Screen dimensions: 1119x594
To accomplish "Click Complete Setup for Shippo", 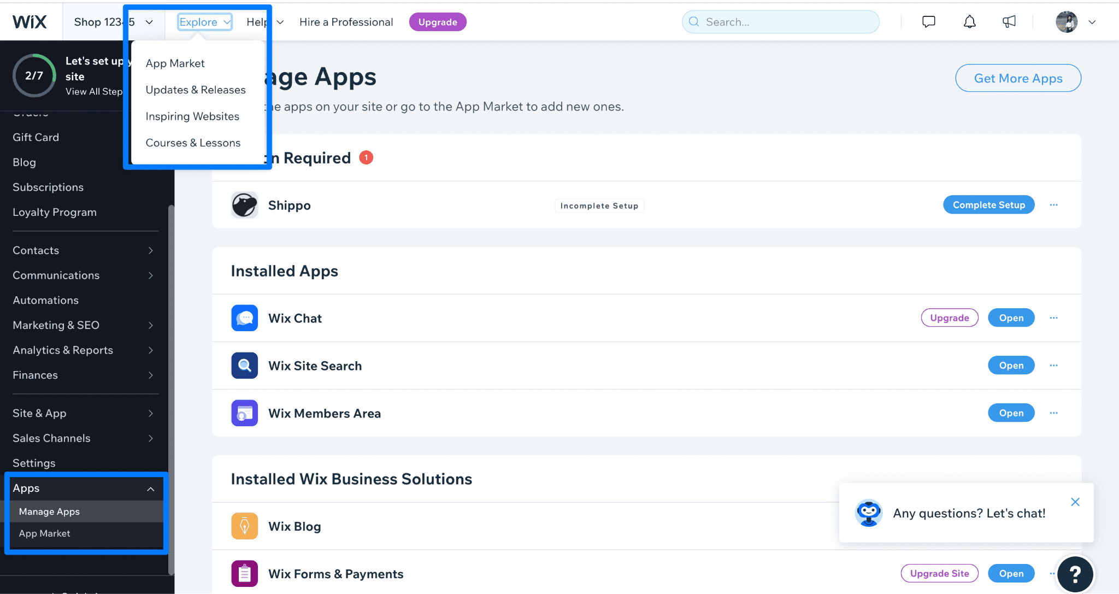I will point(988,205).
